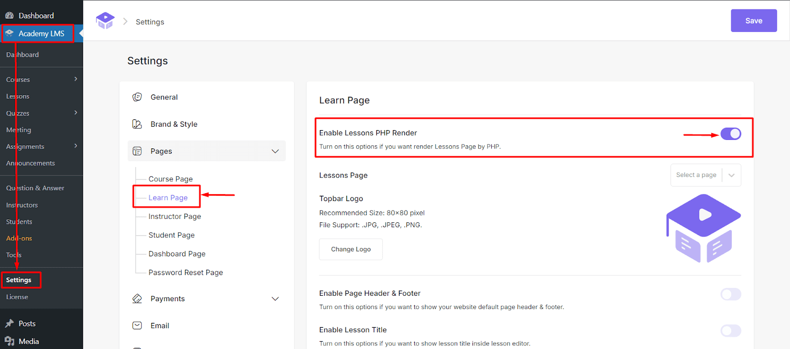This screenshot has height=349, width=790.
Task: Select Password Reset Page option
Action: point(186,273)
